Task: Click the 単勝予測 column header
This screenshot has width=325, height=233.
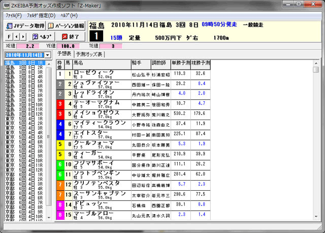Action: pos(181,65)
